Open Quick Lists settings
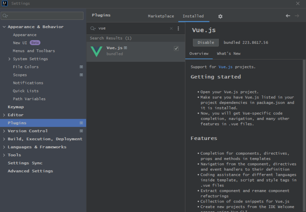This screenshot has height=212, width=306. tap(26, 91)
